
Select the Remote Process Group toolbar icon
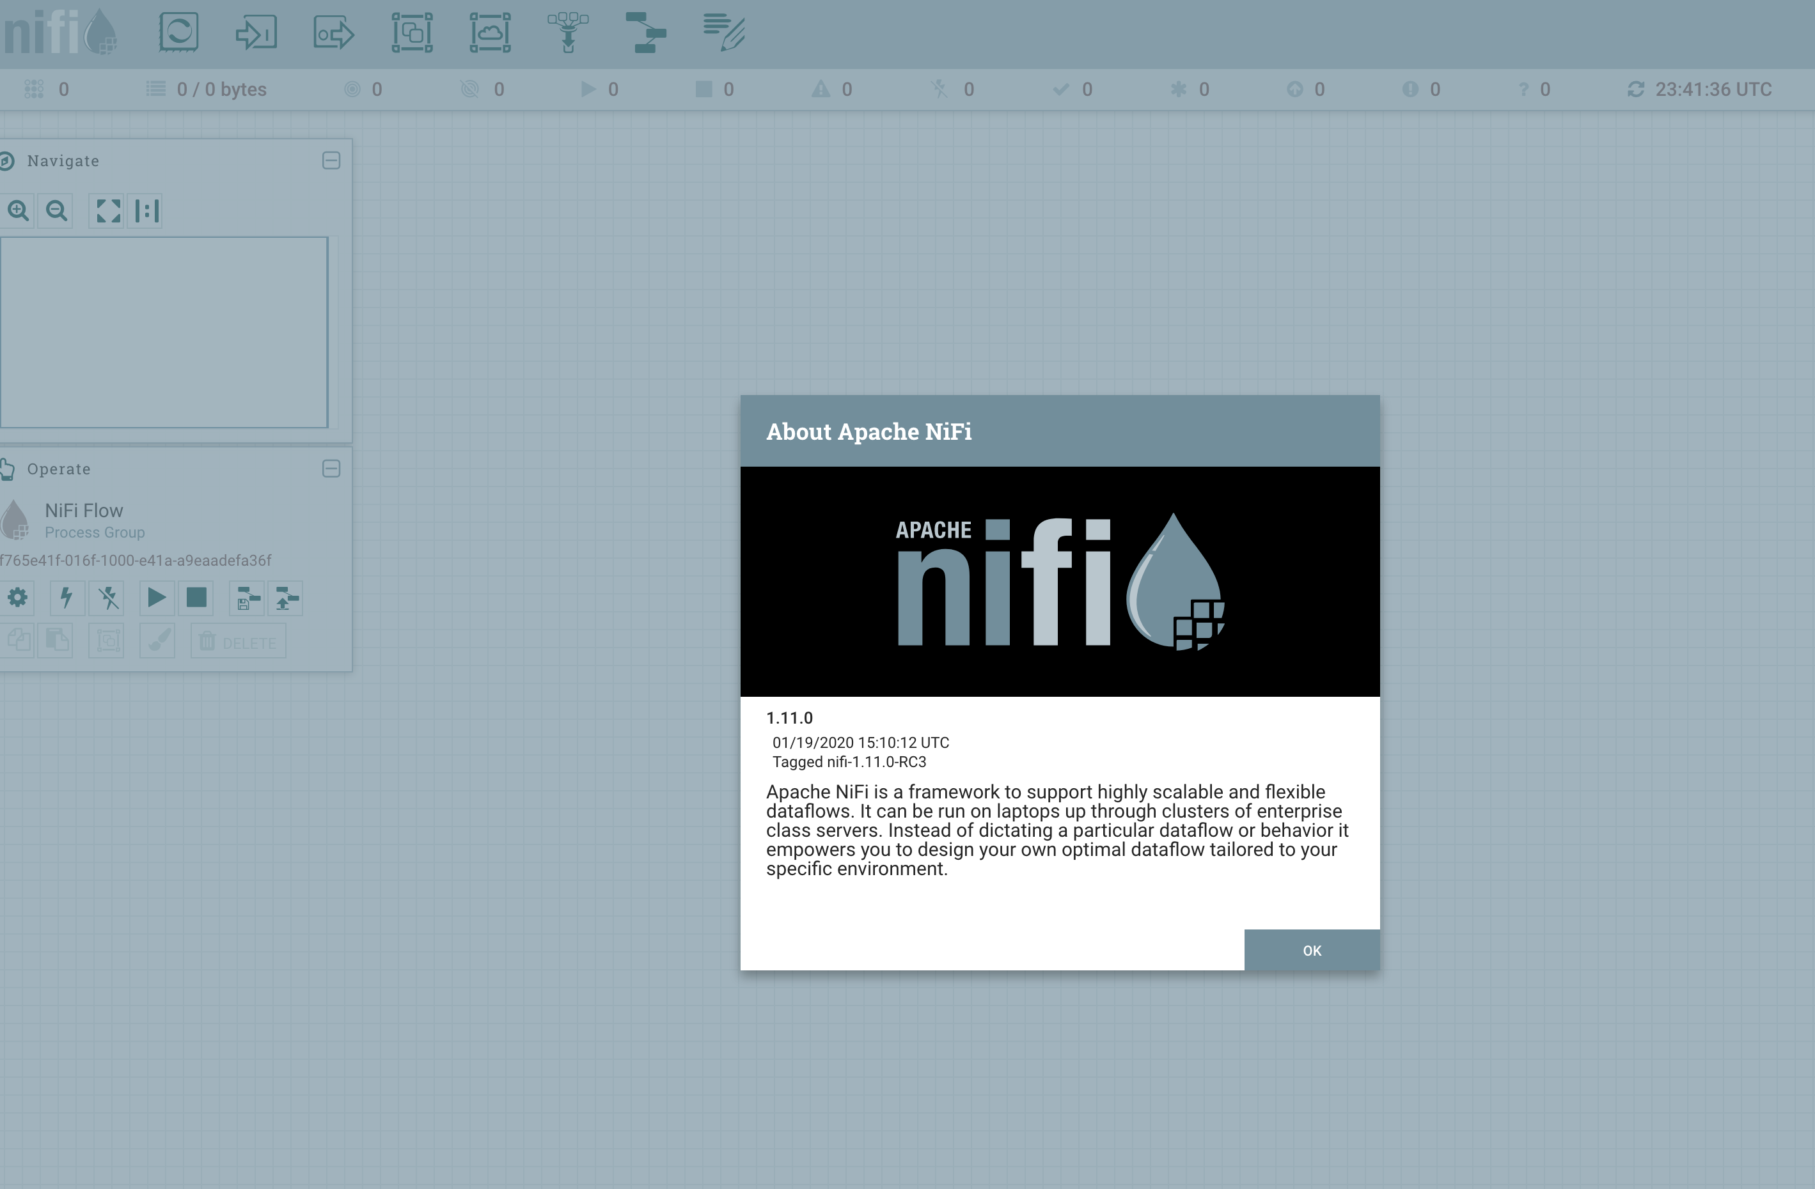[490, 33]
